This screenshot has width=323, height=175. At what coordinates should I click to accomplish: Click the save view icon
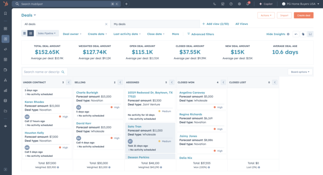[310, 34]
